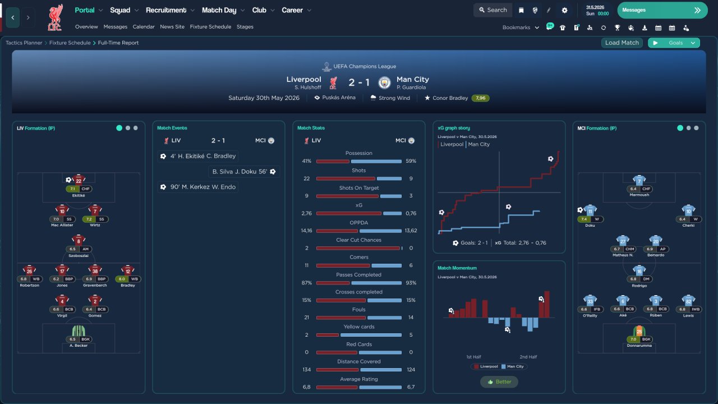The height and width of the screenshot is (404, 718).
Task: Click Szoboszlai's number 8 shirt icon
Action: tap(79, 240)
